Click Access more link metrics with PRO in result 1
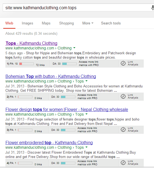 (89, 64)
